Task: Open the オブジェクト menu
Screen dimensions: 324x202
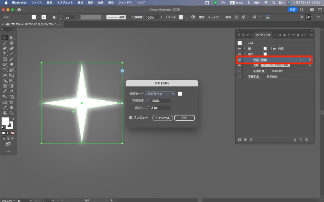Action: pyautogui.click(x=65, y=3)
